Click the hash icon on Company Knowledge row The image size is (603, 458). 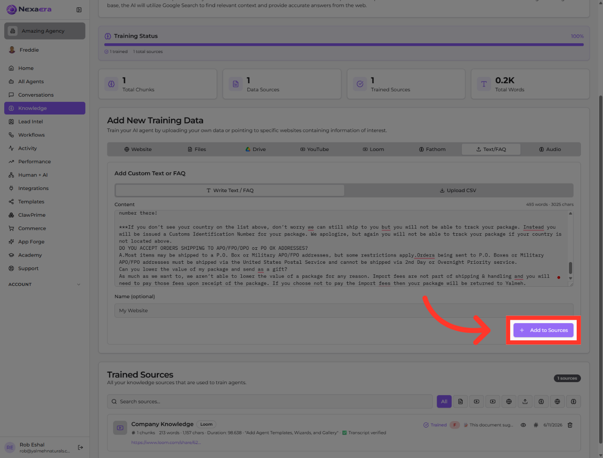tap(536, 425)
